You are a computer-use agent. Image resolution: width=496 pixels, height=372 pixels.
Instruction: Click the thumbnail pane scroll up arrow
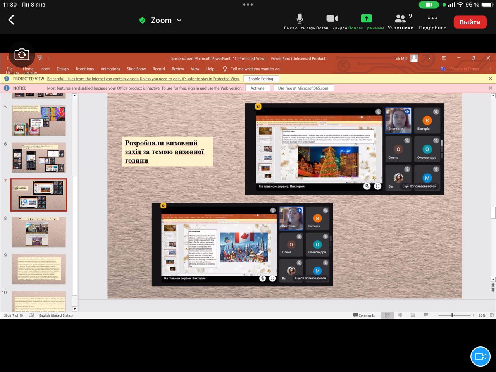point(75,96)
